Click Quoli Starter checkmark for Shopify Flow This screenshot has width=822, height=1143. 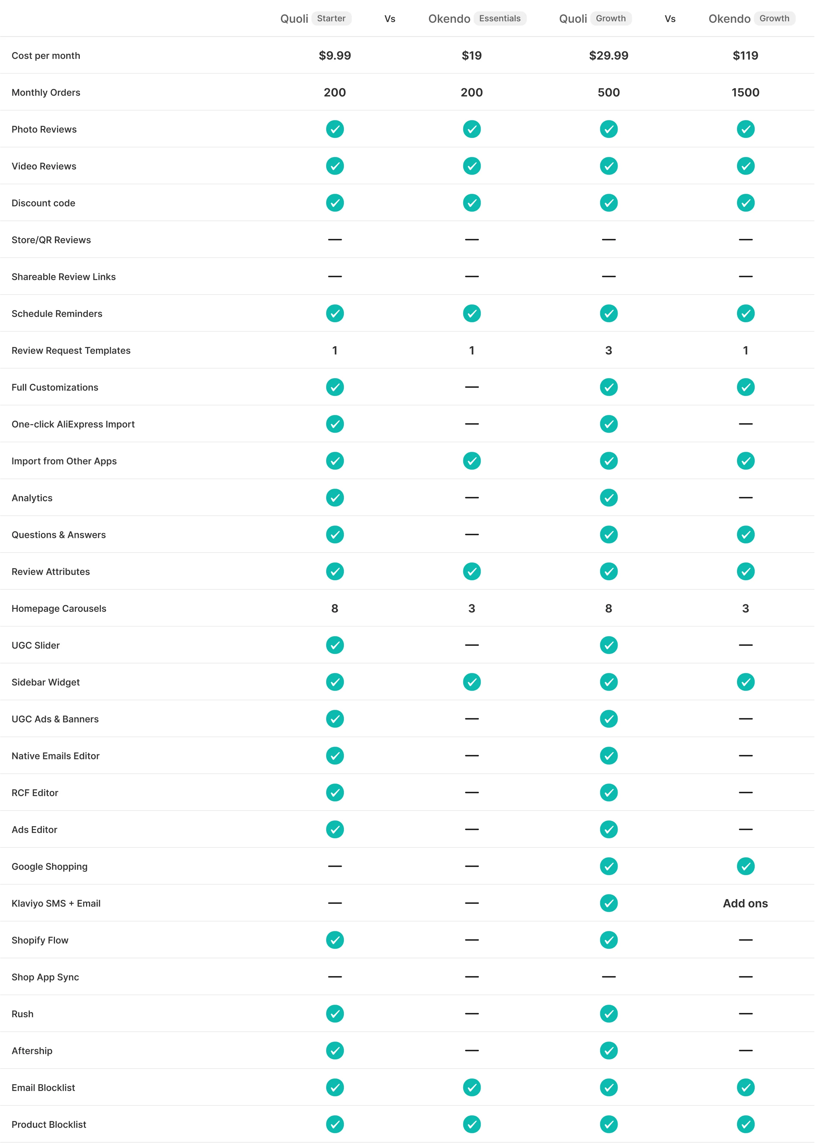334,940
